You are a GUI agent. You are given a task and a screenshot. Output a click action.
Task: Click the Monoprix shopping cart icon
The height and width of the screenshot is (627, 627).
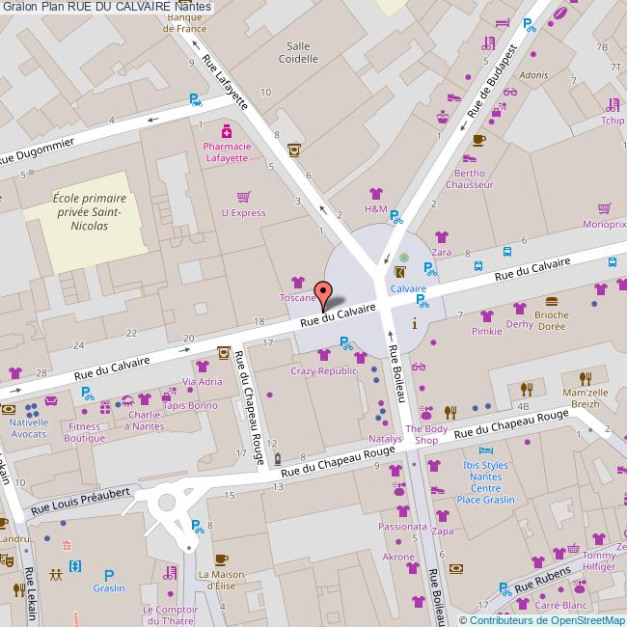coord(604,207)
